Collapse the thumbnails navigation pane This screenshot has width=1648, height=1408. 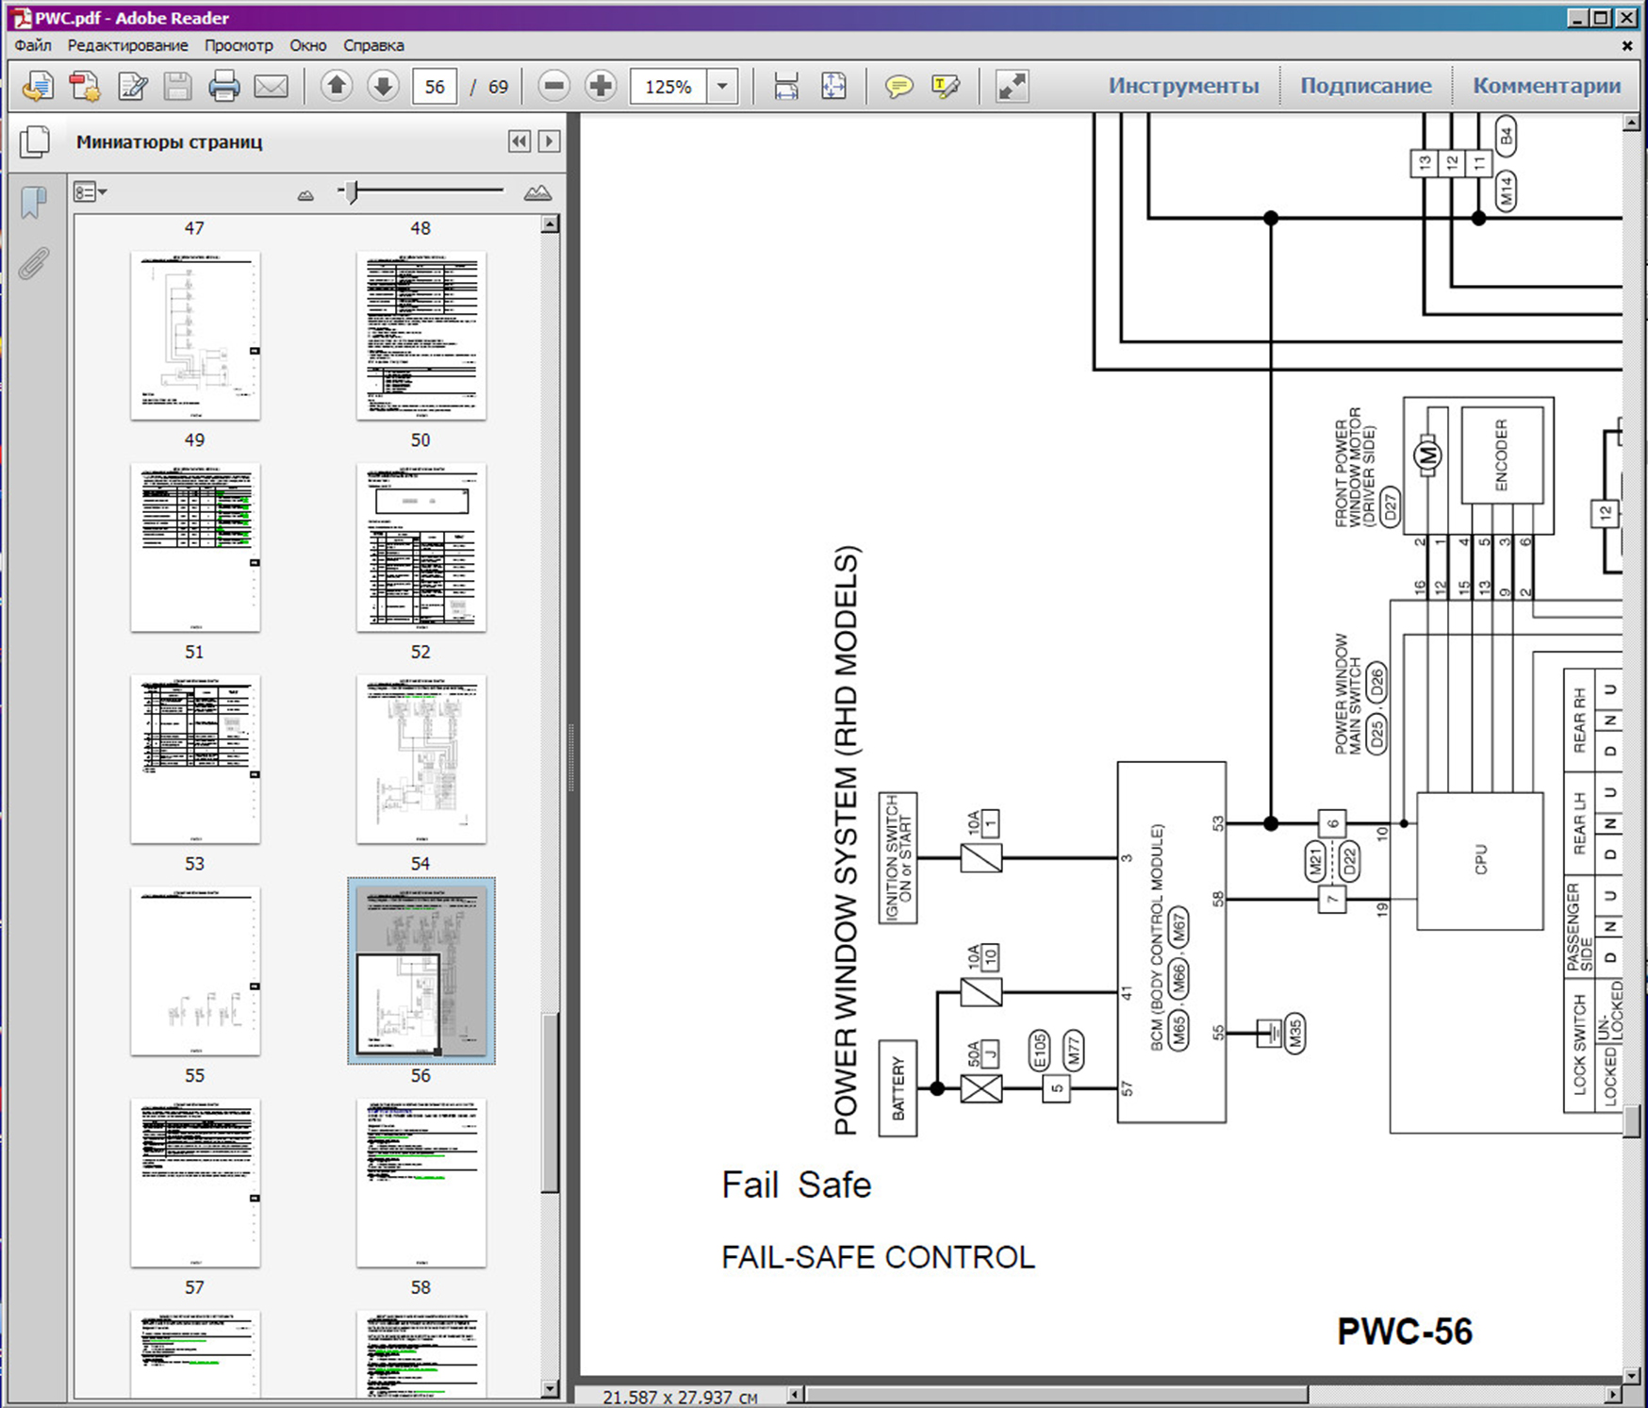519,141
